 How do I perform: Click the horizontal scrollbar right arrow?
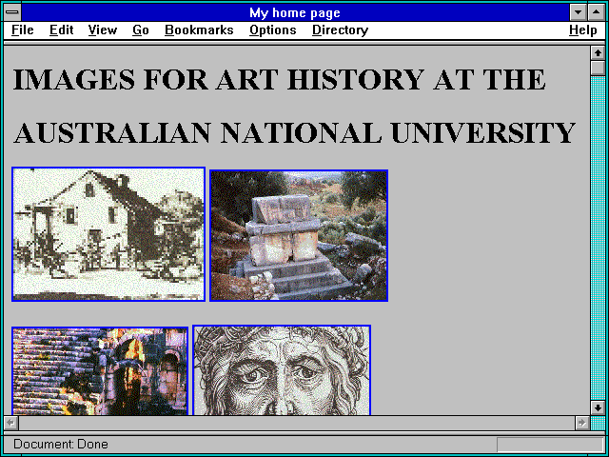[x=582, y=423]
